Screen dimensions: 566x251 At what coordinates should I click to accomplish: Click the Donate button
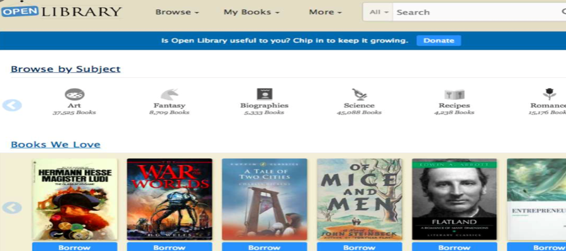(x=438, y=40)
